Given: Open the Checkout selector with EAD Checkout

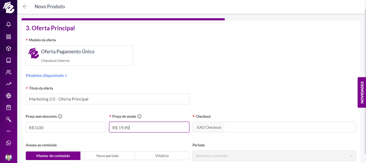Looking at the screenshot, I should (x=274, y=127).
